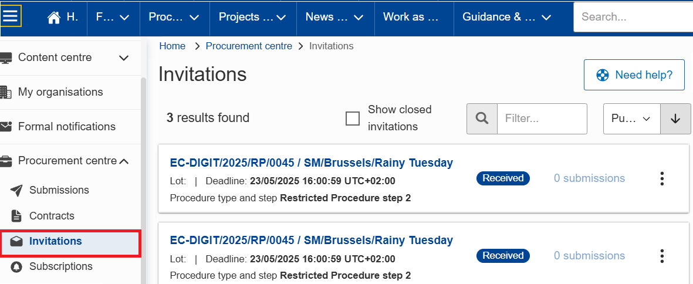Collapse the Procurement centre section
This screenshot has height=284, width=693.
65,161
